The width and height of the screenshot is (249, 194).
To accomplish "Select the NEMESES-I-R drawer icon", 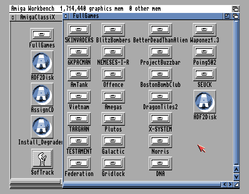I will pyautogui.click(x=113, y=52).
